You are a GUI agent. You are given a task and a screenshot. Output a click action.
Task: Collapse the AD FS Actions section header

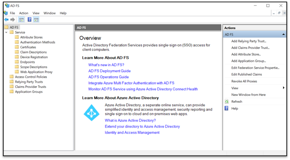point(283,35)
